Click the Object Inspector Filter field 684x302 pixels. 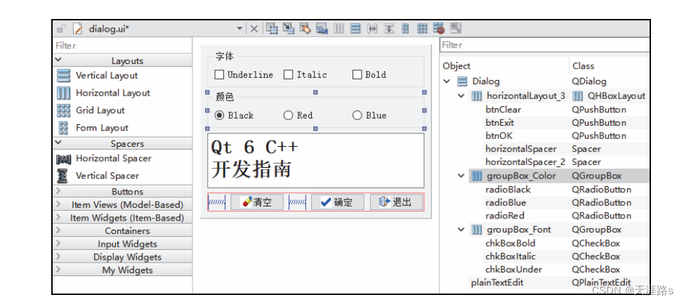[544, 45]
